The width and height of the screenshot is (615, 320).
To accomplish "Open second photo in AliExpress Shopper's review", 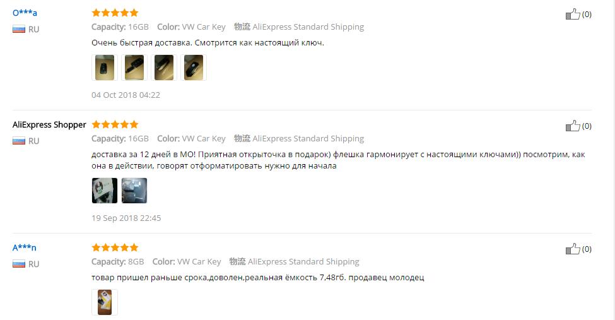I will click(134, 191).
